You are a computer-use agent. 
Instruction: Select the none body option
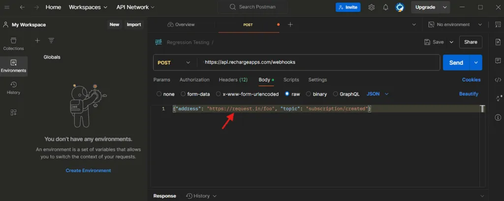point(159,94)
